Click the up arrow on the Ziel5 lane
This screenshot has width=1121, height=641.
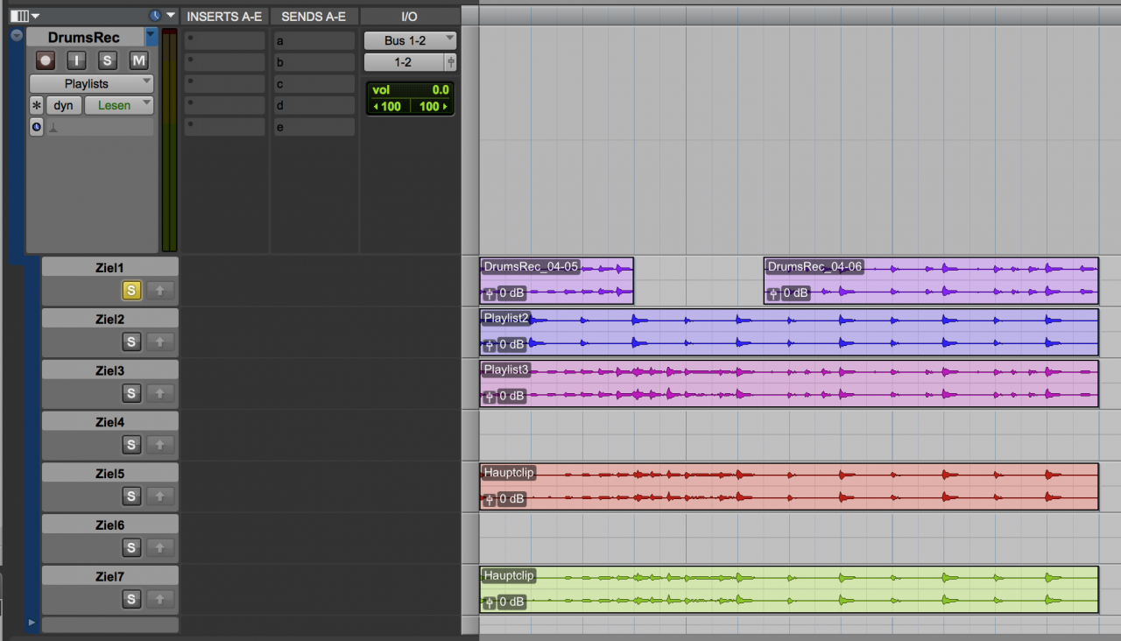(159, 497)
